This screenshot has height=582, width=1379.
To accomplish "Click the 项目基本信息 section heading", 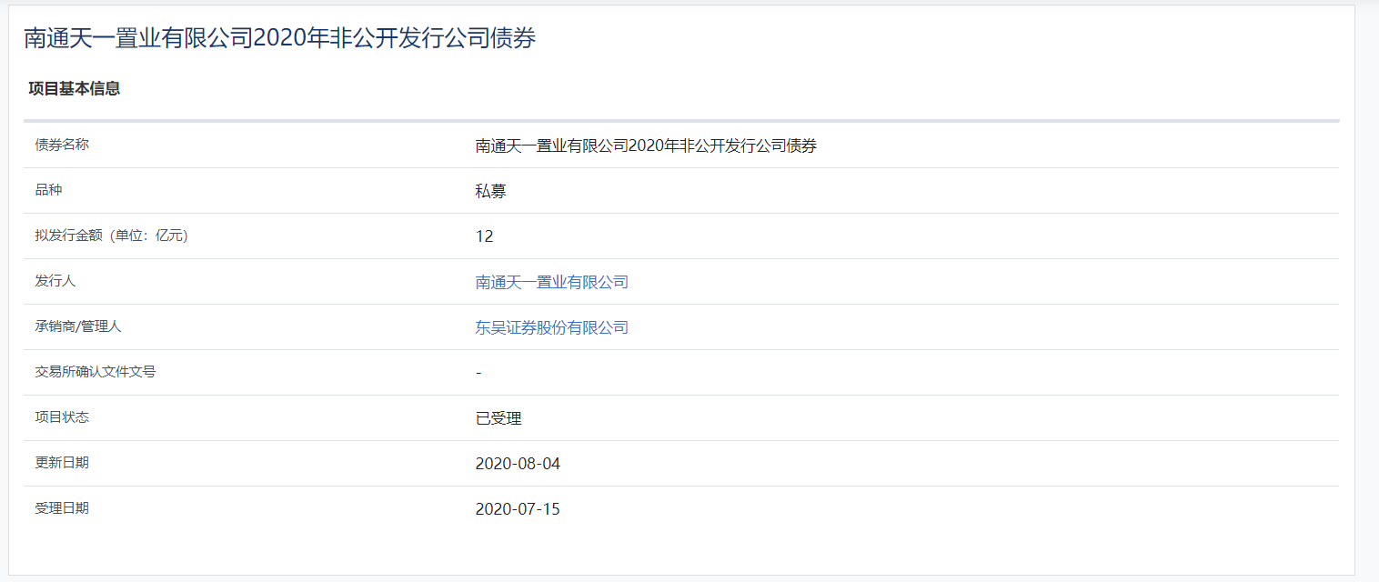I will tap(75, 89).
